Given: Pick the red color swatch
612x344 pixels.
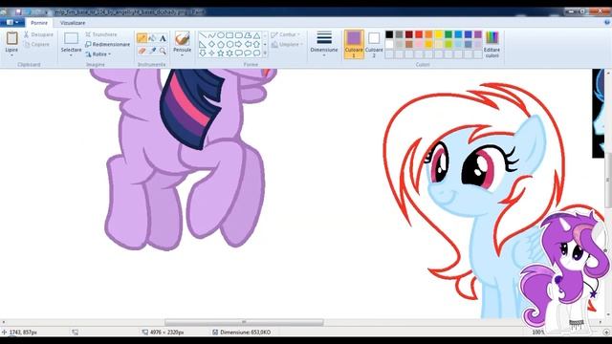Looking at the screenshot, I should coord(419,34).
